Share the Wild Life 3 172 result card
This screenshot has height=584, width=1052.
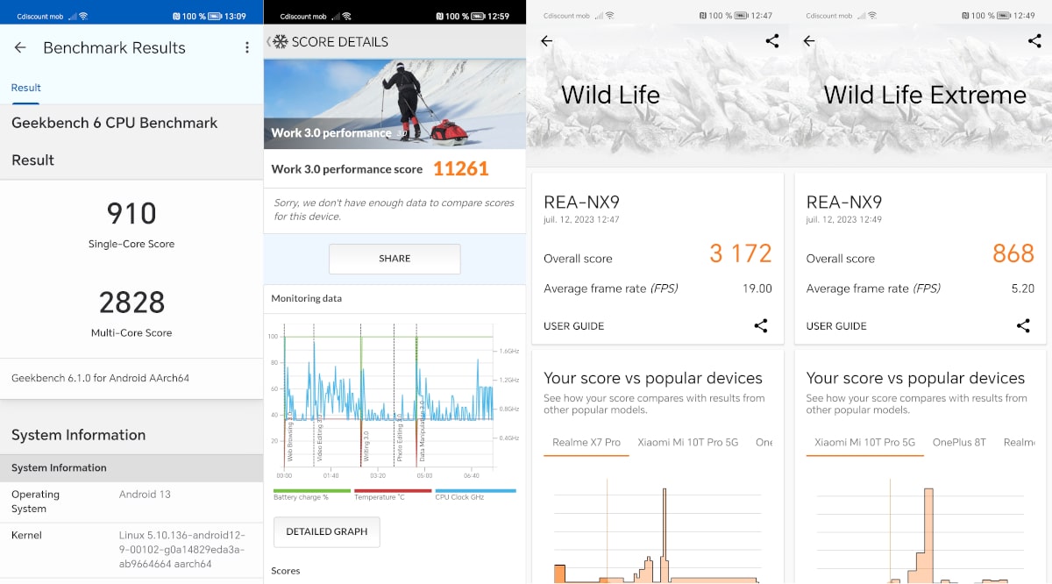761,326
